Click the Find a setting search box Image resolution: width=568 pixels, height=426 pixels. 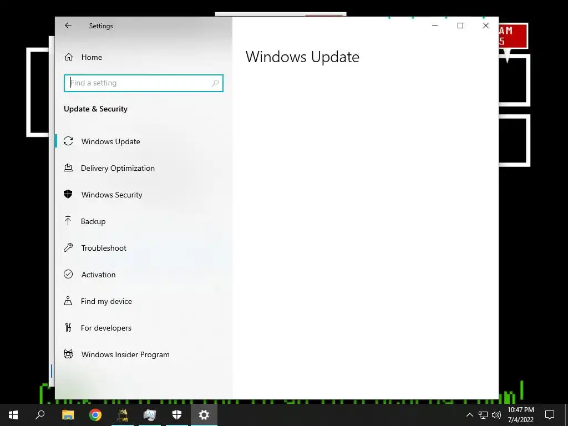coord(144,83)
